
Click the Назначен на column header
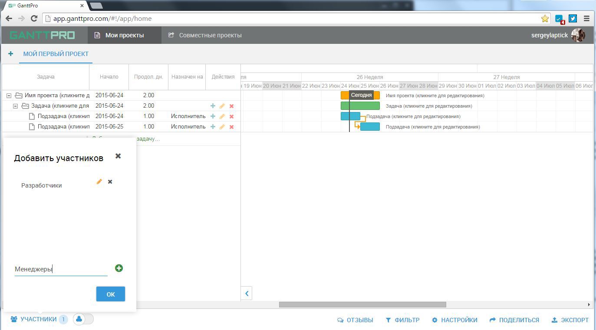click(x=187, y=77)
